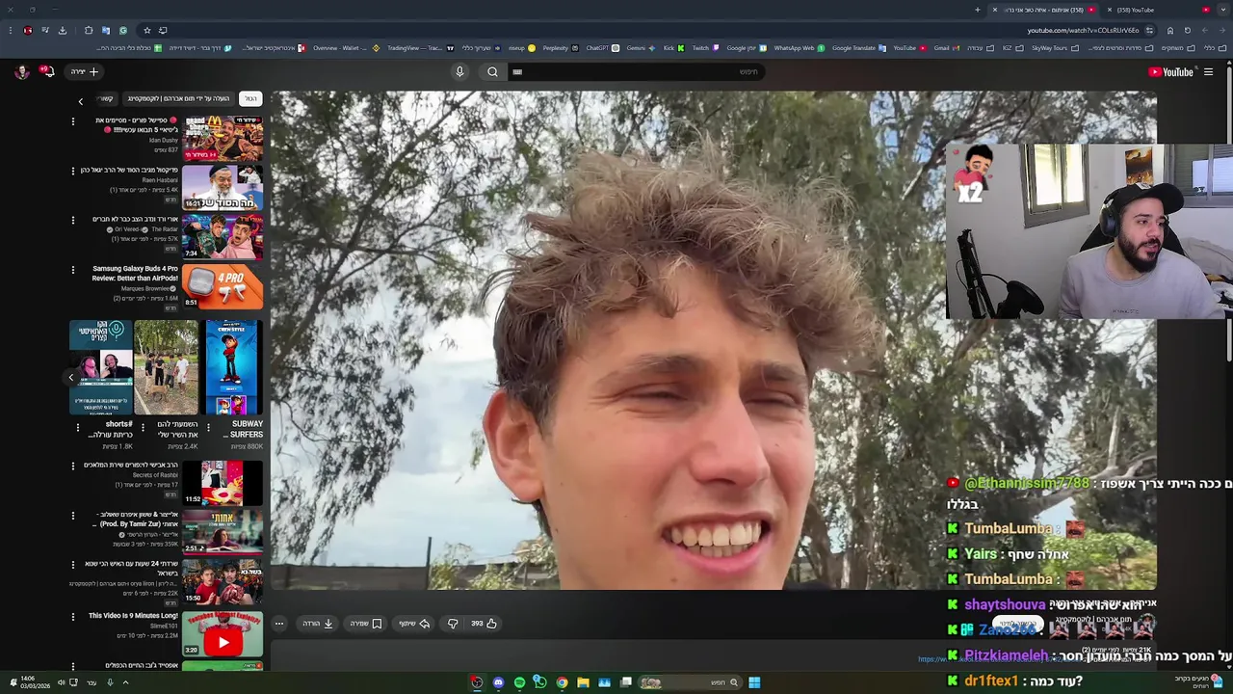The height and width of the screenshot is (694, 1233).
Task: Open File Explorer from taskbar
Action: point(583,682)
